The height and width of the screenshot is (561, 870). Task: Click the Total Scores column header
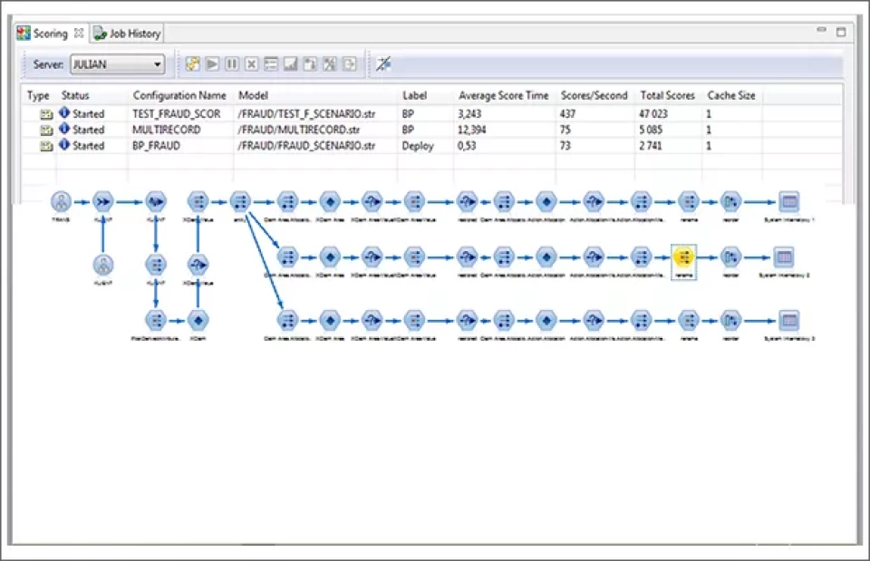point(667,95)
